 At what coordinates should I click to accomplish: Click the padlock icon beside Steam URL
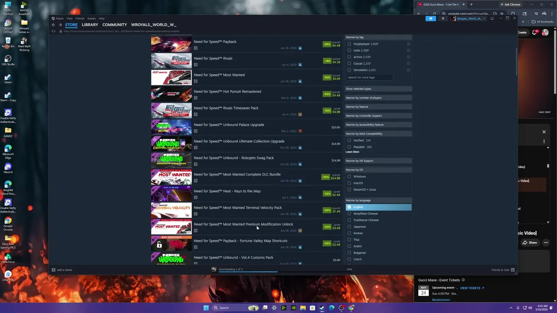pos(60,31)
